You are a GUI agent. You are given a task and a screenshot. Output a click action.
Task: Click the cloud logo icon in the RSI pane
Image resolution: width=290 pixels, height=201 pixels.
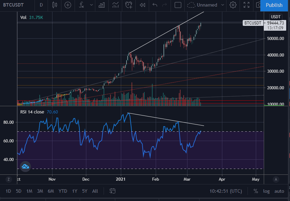[x=25, y=167]
